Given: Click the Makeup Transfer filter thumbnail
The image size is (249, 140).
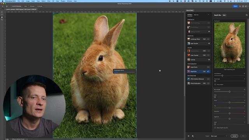Looking at the screenshot, I should click(189, 31).
